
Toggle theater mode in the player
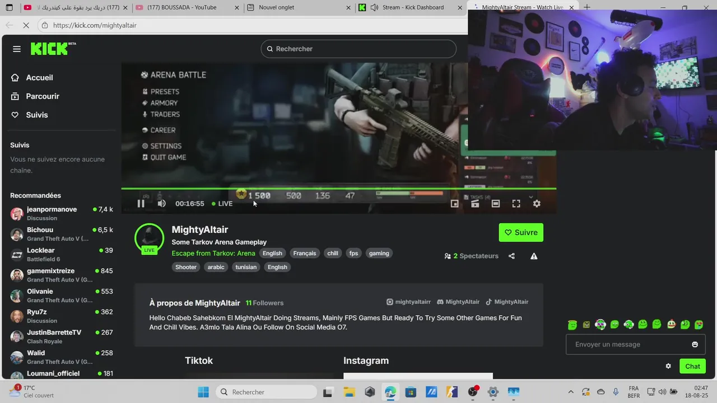pos(496,204)
